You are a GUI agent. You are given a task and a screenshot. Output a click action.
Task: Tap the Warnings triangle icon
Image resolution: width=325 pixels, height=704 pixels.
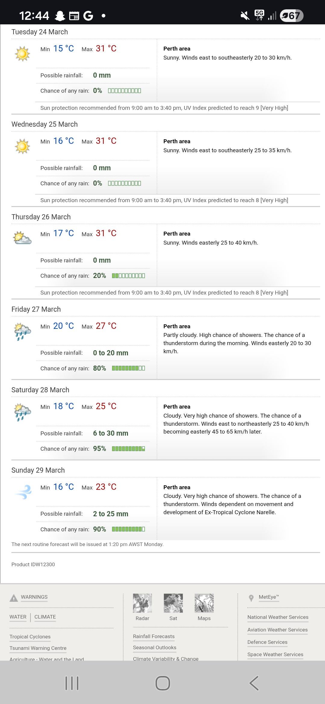[14, 598]
